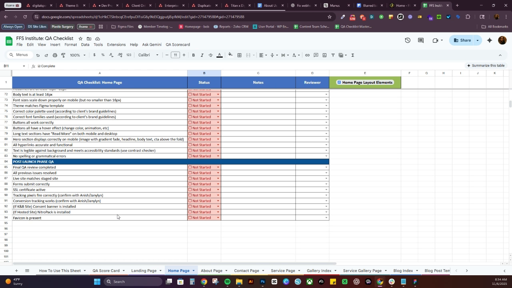Insert chart from toolbar
The width and height of the screenshot is (512, 288).
[324, 55]
